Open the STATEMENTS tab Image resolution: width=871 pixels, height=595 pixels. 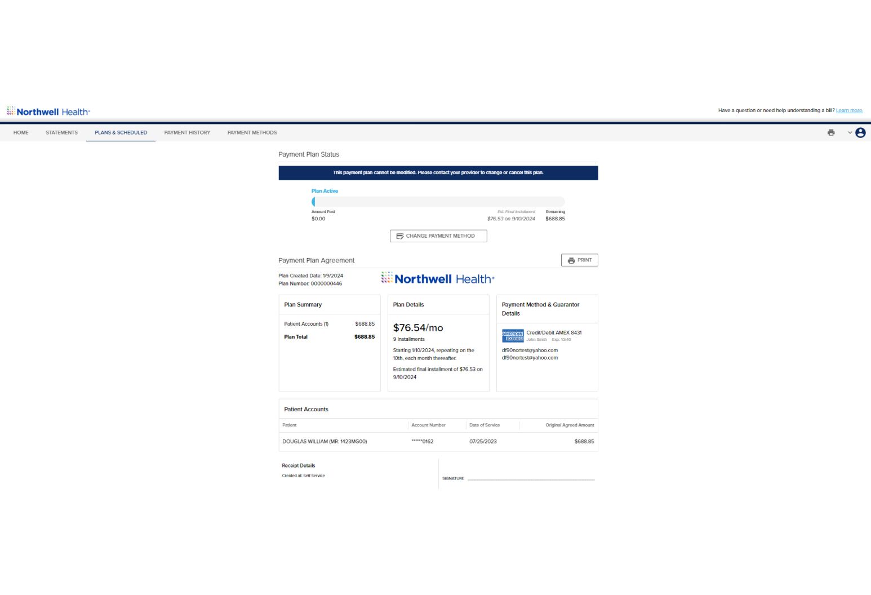[x=61, y=132]
